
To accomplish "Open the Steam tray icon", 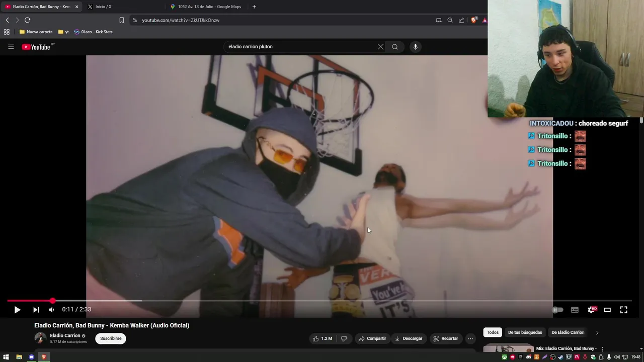I will tap(560, 357).
